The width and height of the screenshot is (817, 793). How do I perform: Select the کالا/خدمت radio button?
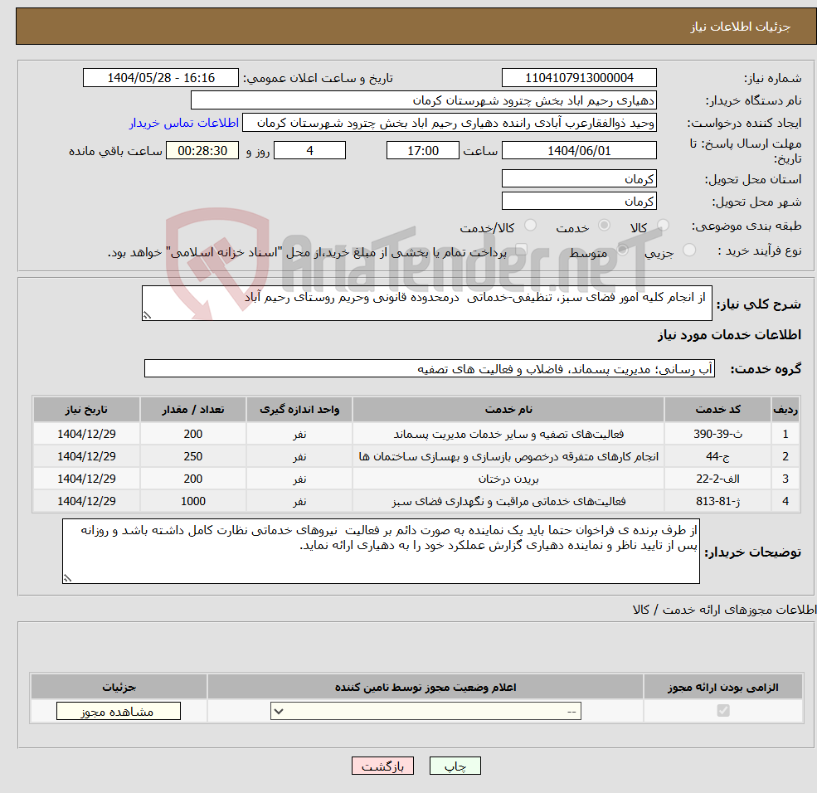click(530, 225)
